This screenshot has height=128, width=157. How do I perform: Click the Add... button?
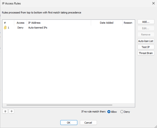coord(146,22)
